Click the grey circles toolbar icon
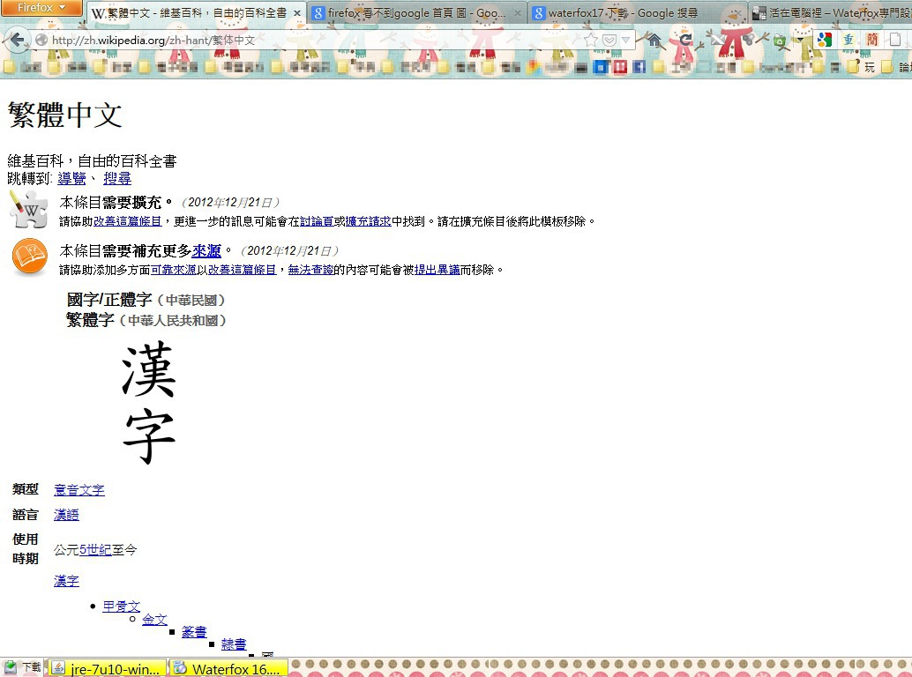 click(x=749, y=40)
